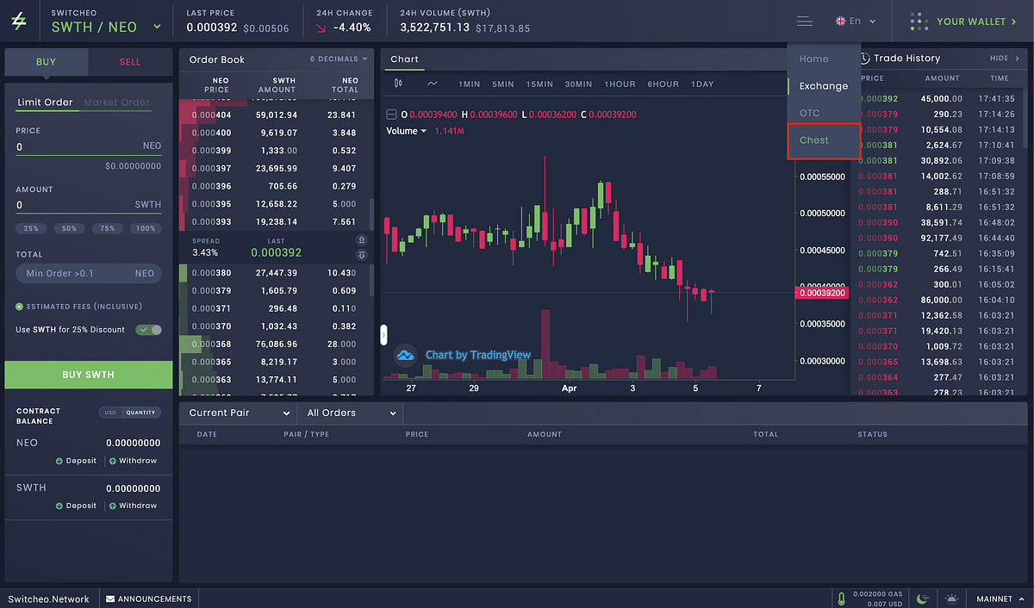Switch contract balance to QUANTITY
Screen dimensions: 1034x608
(140, 413)
